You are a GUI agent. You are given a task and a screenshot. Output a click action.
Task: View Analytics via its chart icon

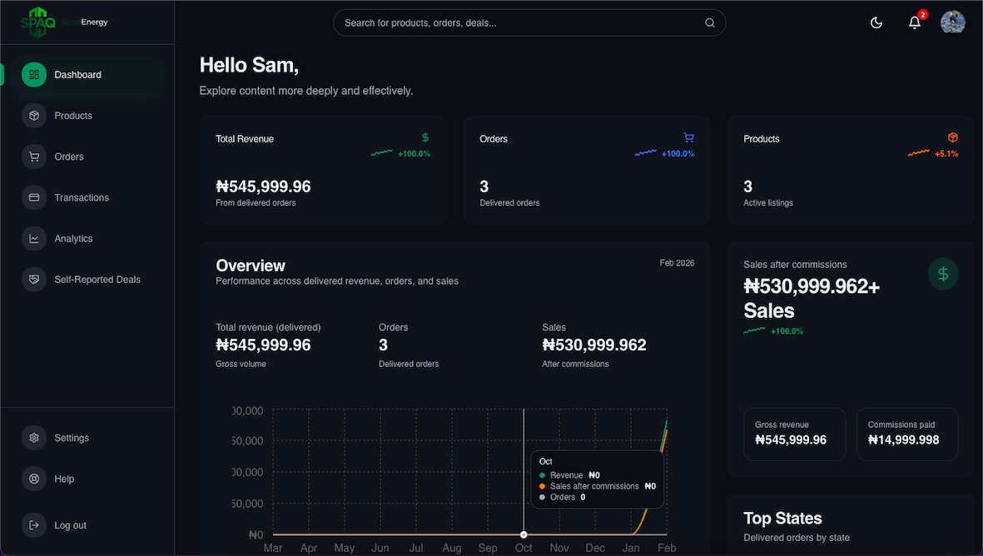[x=33, y=238]
